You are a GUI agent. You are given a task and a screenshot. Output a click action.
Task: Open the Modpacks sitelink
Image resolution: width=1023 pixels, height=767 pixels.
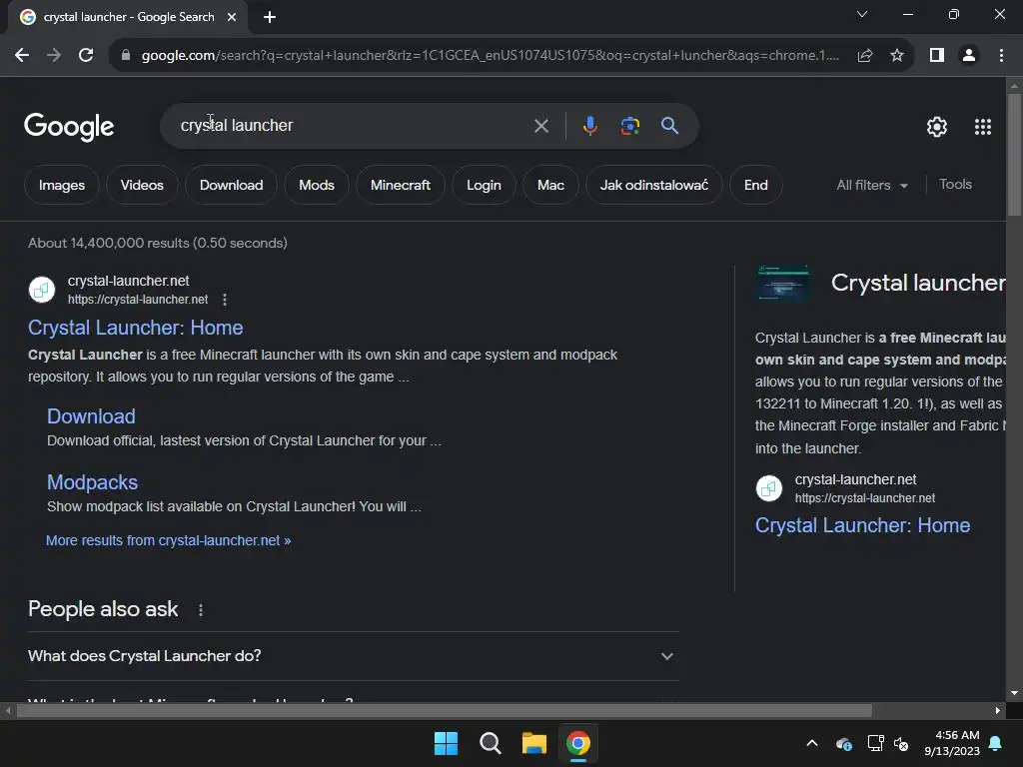[92, 482]
